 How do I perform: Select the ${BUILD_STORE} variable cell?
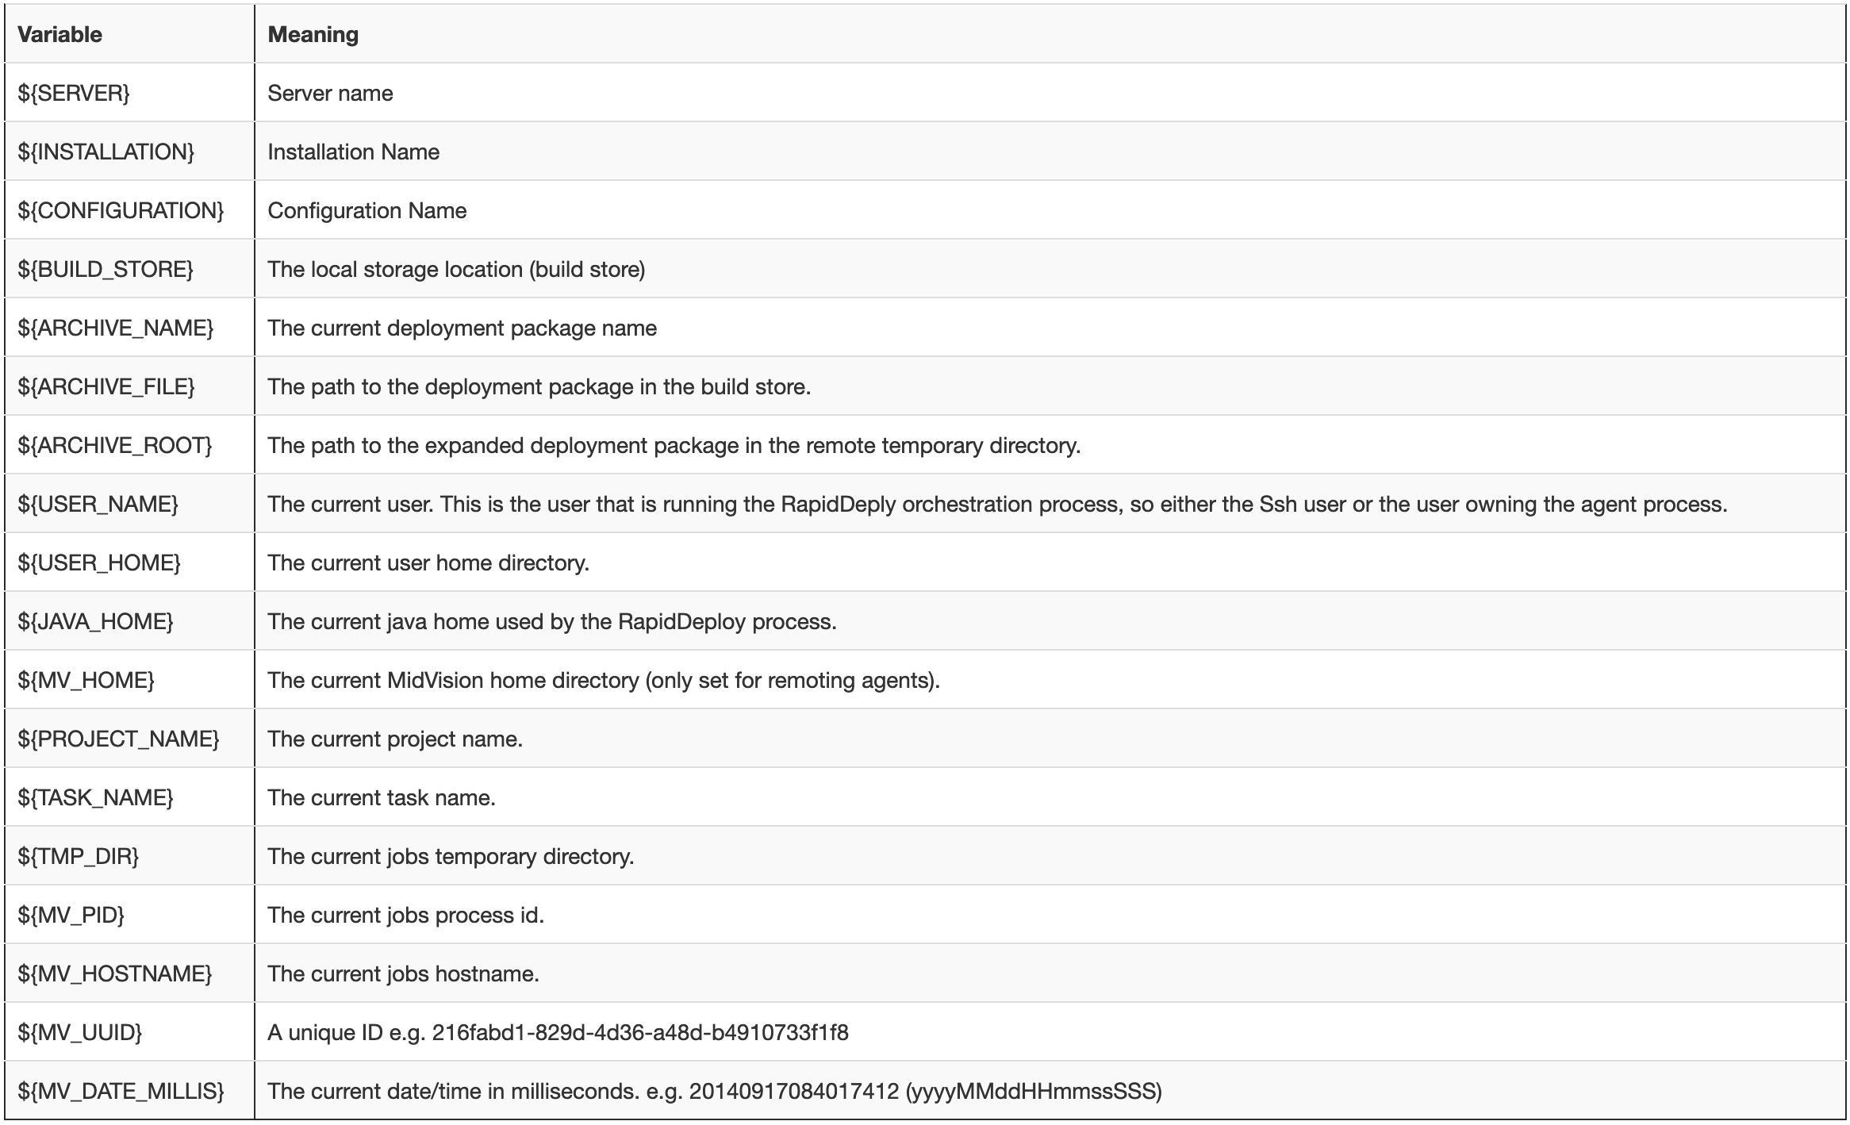129,269
